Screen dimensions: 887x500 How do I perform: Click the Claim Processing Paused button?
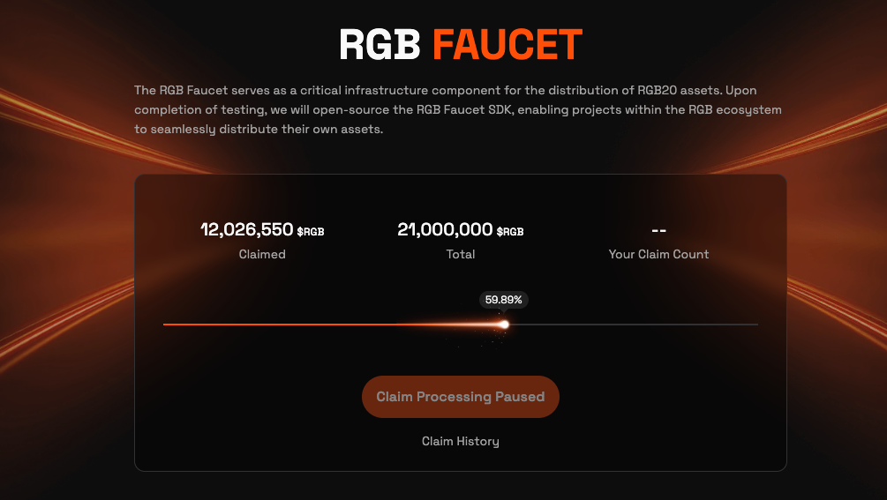pos(461,397)
